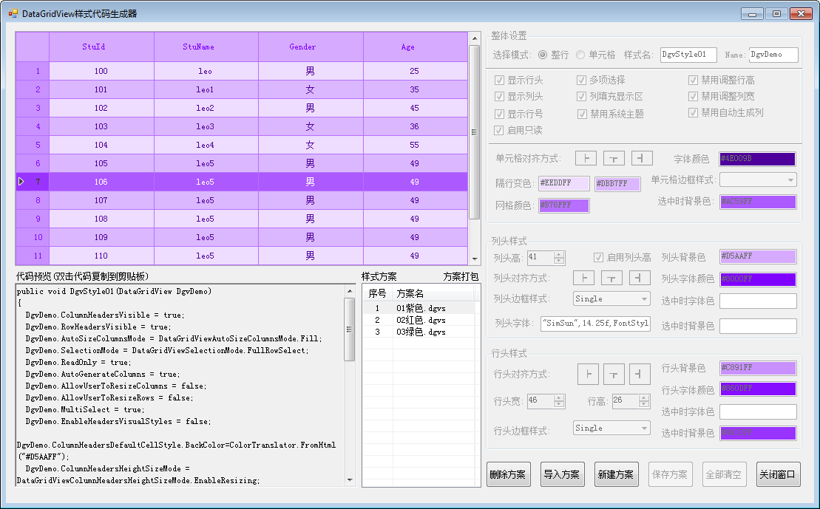Select scheme 02红色.dgvs
Viewport: 820px width, 509px height.
point(420,320)
